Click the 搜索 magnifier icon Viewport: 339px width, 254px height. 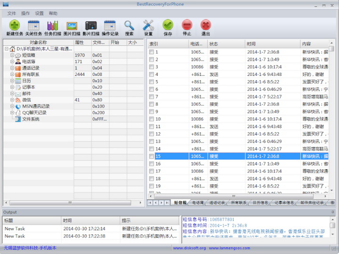129,25
